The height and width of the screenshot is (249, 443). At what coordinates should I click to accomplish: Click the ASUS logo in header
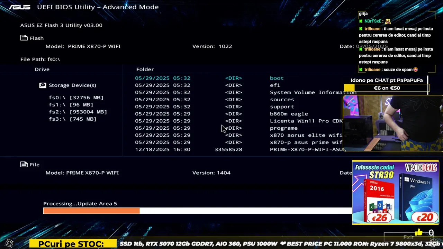20,7
